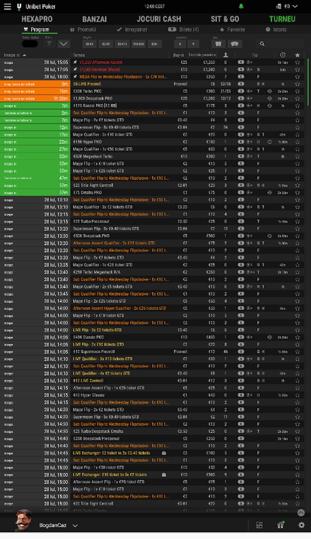This screenshot has height=539, width=311.
Task: Open the notifications bell
Action: [241, 7]
